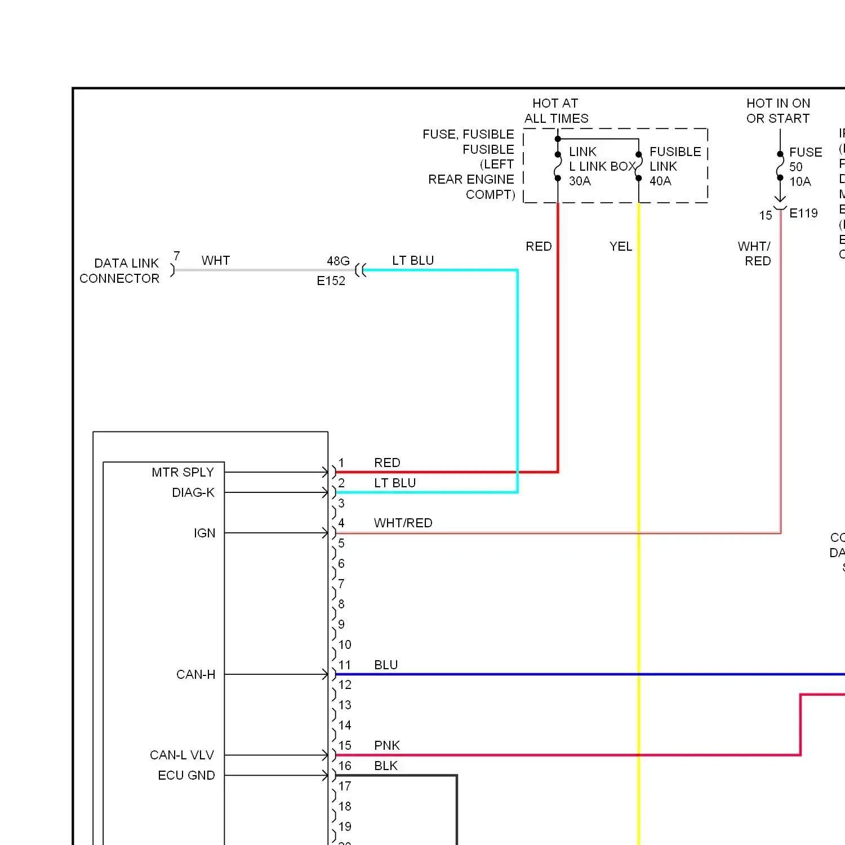The height and width of the screenshot is (845, 845).
Task: Select the WHT/RED label at pin 4
Action: (x=403, y=523)
